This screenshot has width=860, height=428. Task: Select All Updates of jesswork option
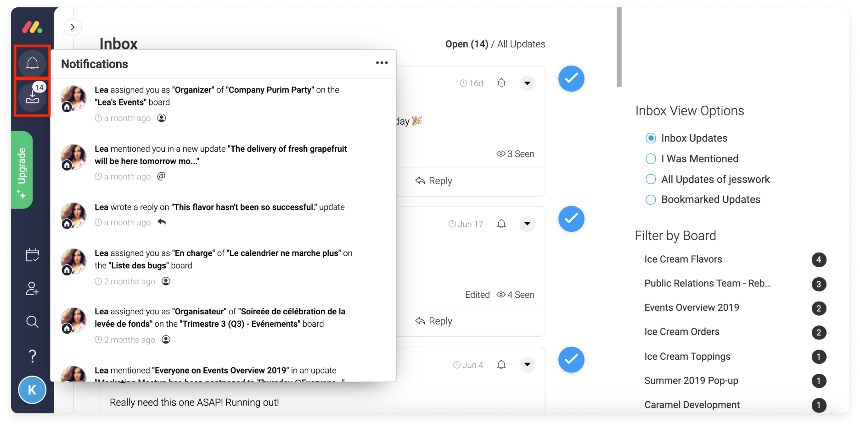pos(708,179)
